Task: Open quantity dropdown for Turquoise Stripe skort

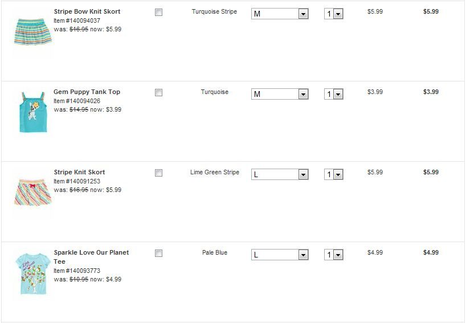Action: tap(333, 14)
